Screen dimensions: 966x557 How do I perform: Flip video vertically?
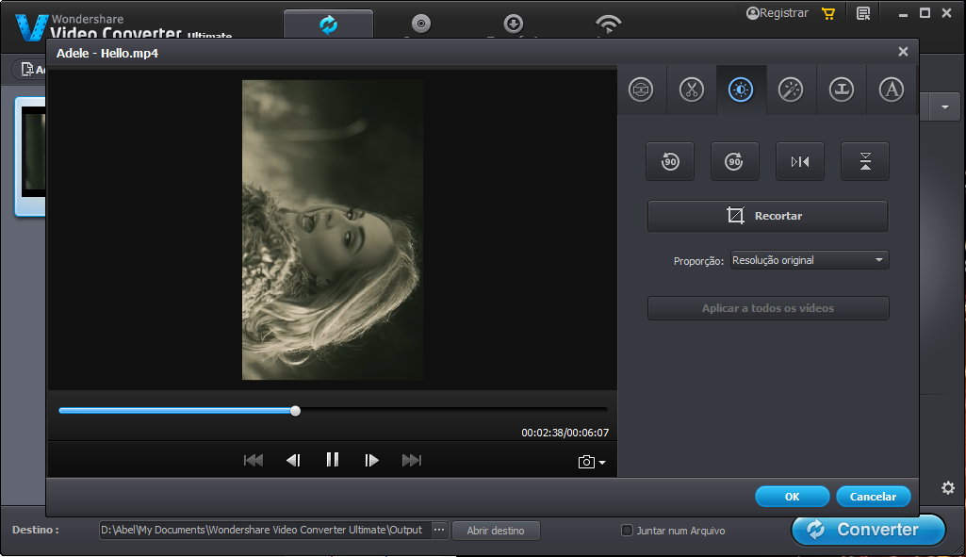click(x=865, y=161)
